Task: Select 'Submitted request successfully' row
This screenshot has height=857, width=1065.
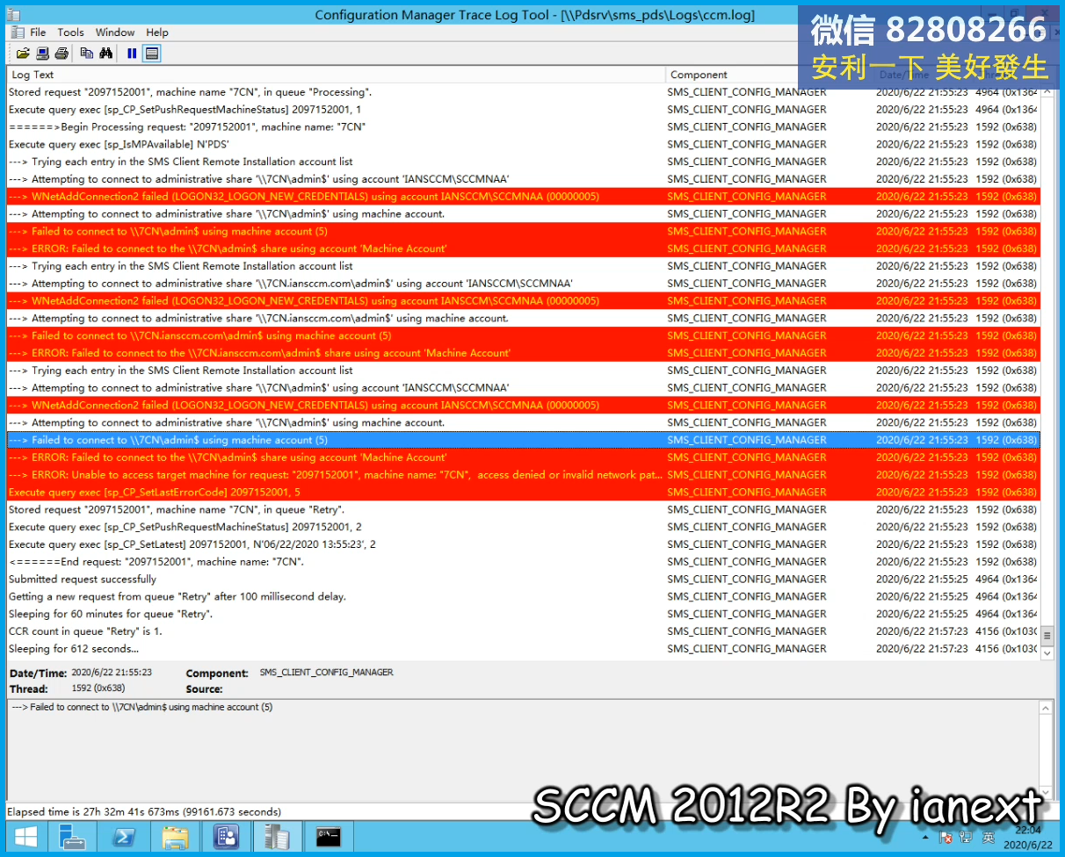Action: 523,579
